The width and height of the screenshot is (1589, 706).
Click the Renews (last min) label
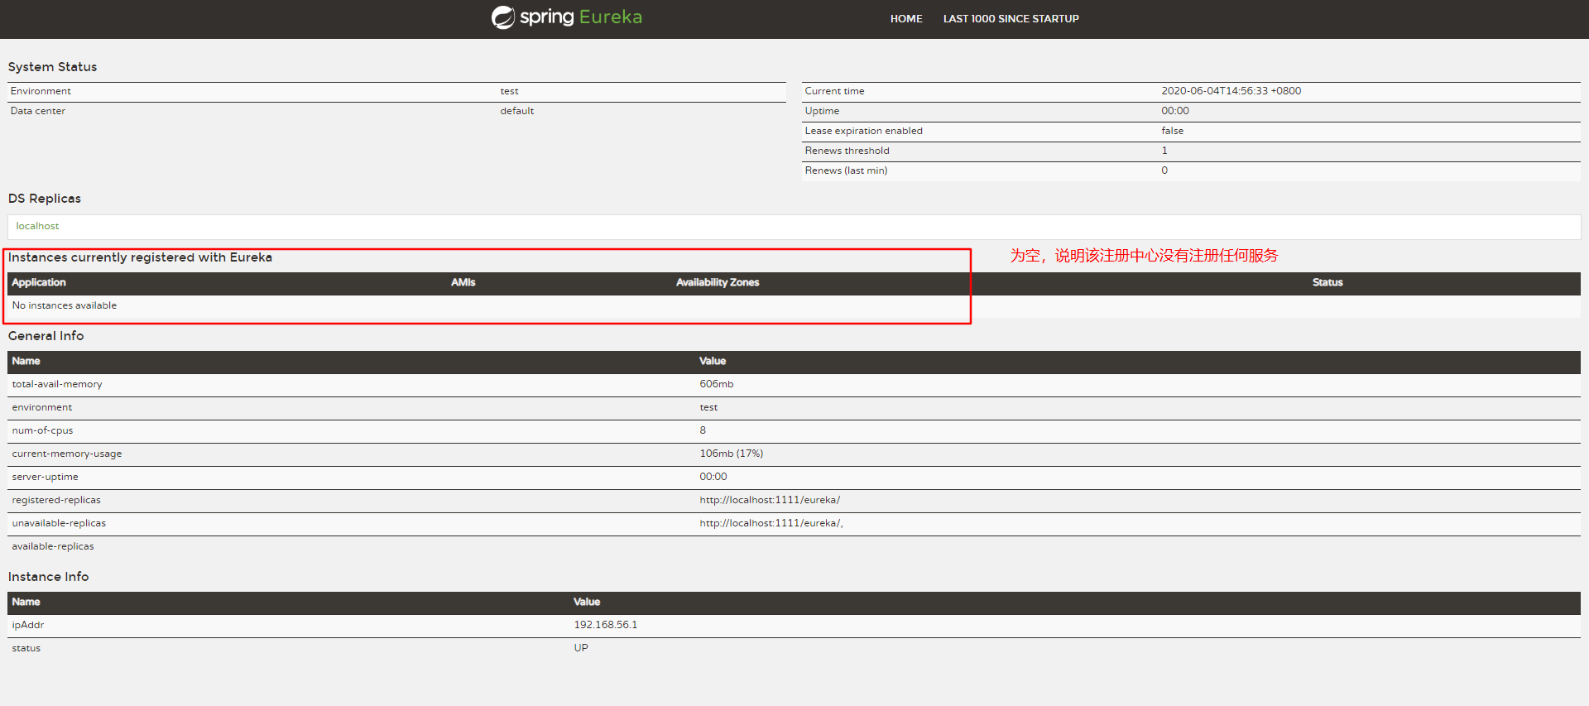point(846,170)
